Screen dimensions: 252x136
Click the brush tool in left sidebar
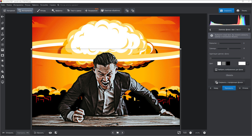(x=3, y=39)
